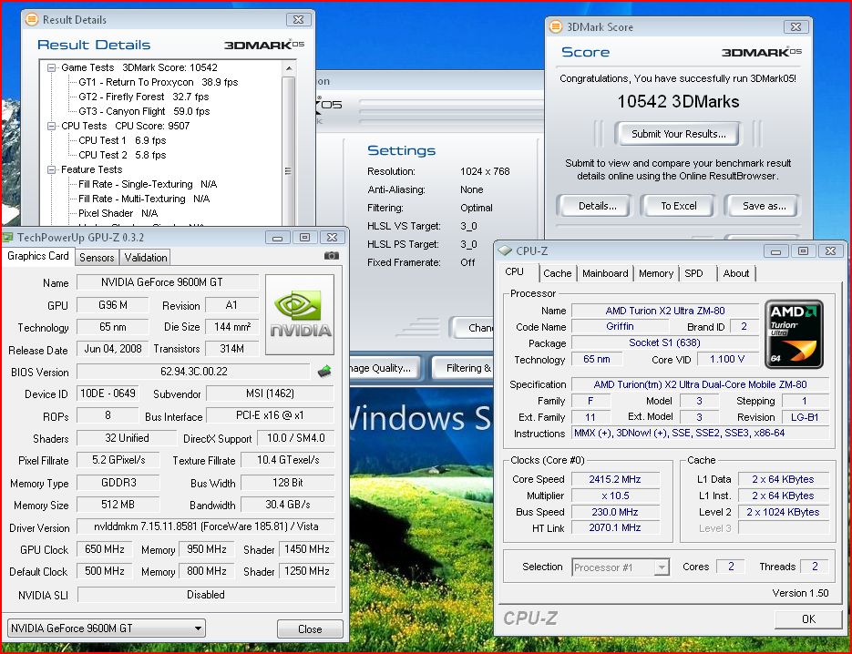Click the Result Details vertical scrollbar thumb

pyautogui.click(x=289, y=170)
